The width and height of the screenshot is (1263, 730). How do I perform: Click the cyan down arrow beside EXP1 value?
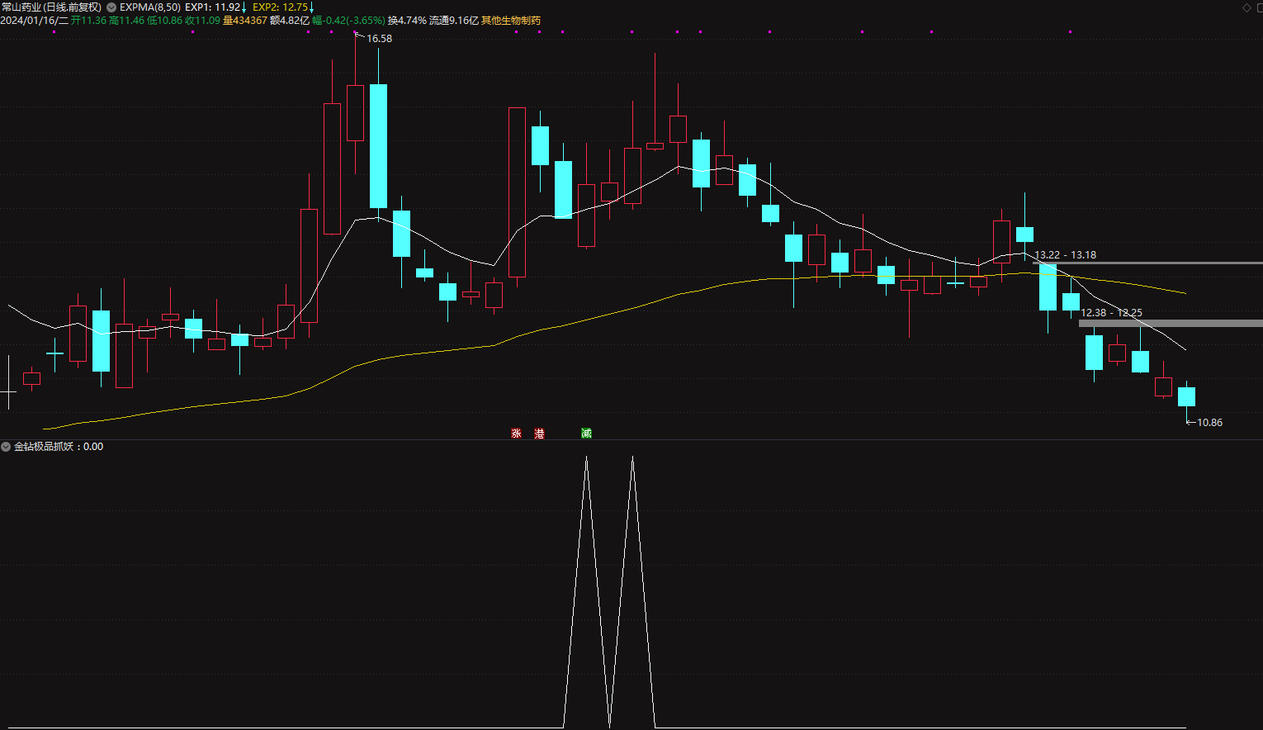click(x=244, y=7)
